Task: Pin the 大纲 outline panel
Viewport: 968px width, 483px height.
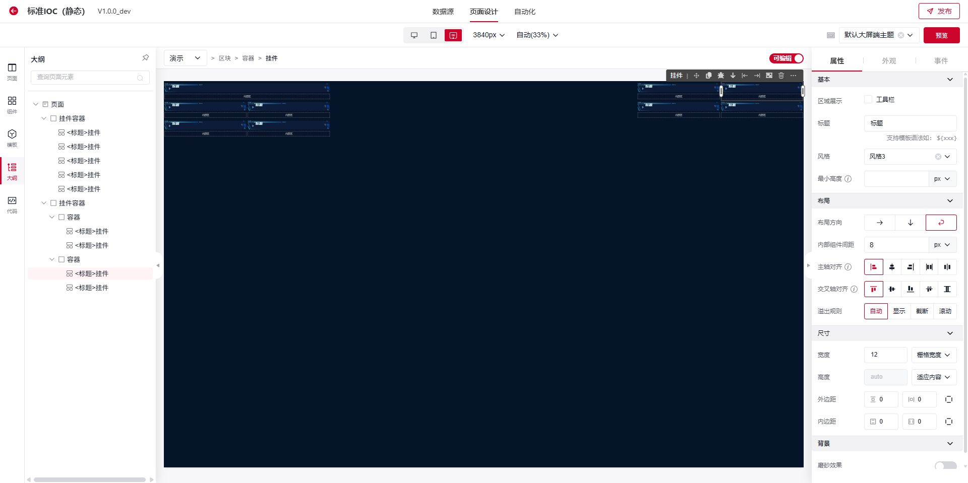Action: tap(145, 58)
